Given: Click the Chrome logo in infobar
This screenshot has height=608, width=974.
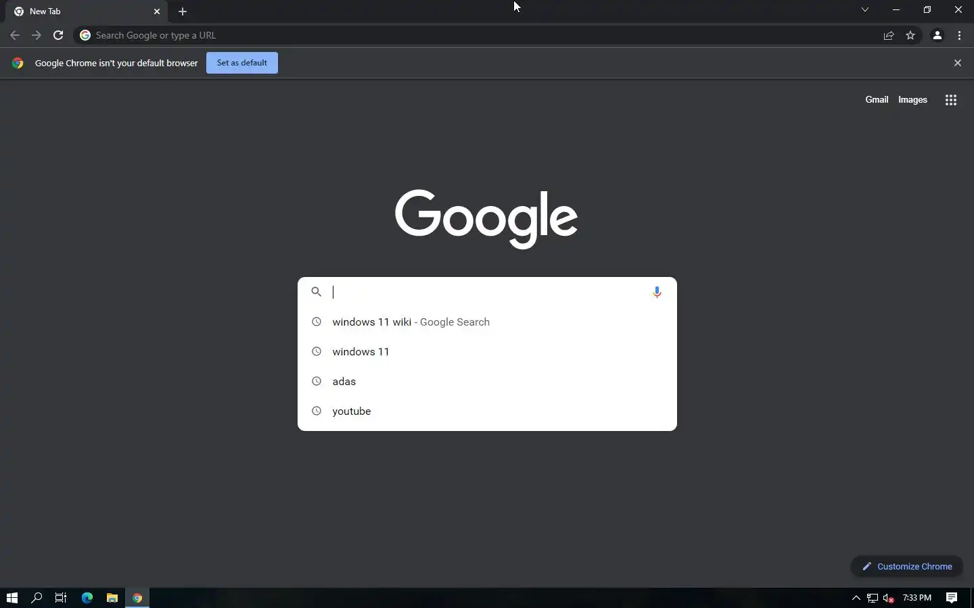Looking at the screenshot, I should [x=18, y=63].
